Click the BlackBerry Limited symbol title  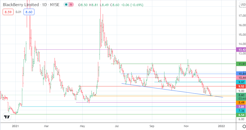[x=21, y=5]
